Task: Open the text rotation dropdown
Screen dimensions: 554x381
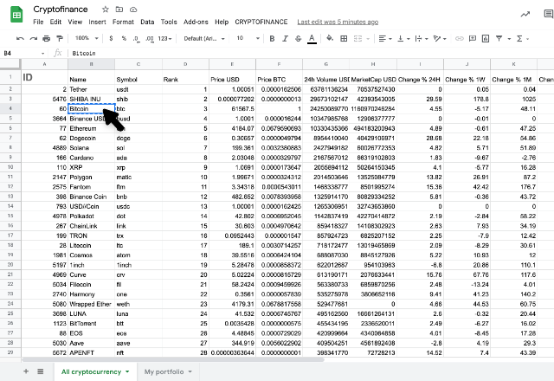Action: point(440,38)
